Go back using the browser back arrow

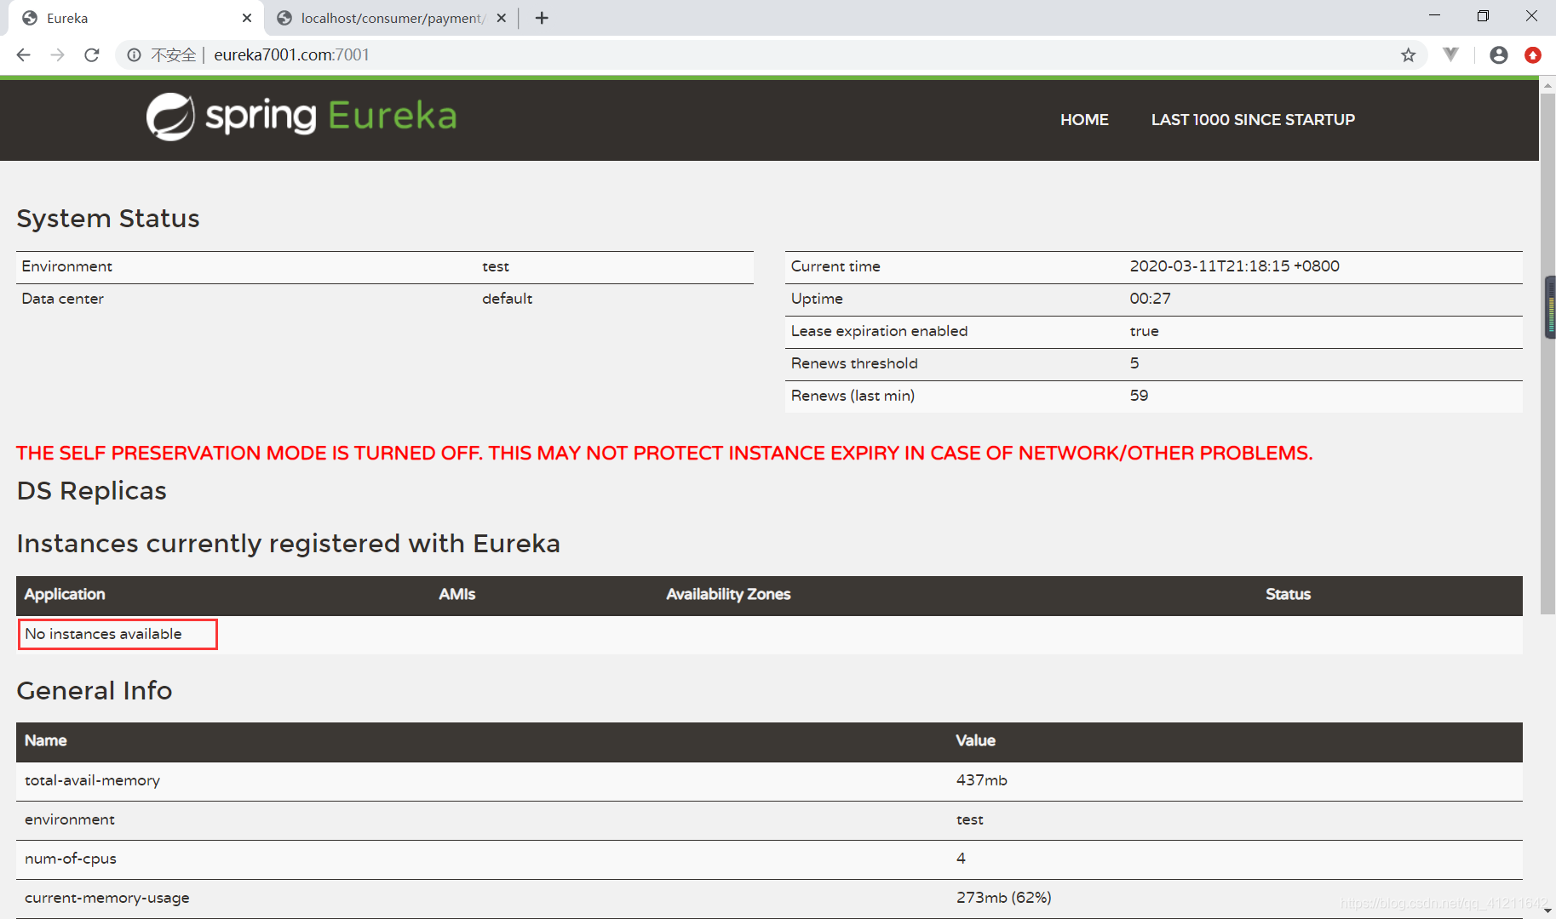tap(23, 55)
